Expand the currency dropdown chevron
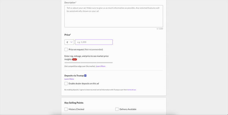Image resolution: width=228 pixels, height=115 pixels. [71, 42]
